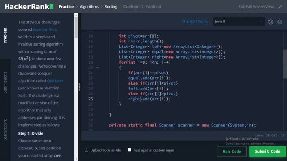The image size is (287, 161).
Task: Click the problem panel scroll-up arrow
Action: point(76,15)
